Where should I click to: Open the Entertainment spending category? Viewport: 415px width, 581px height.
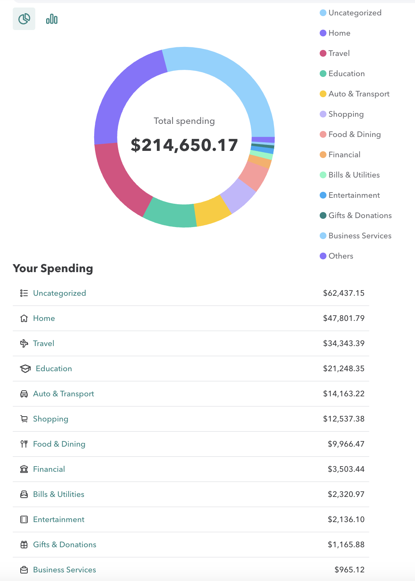pyautogui.click(x=59, y=519)
